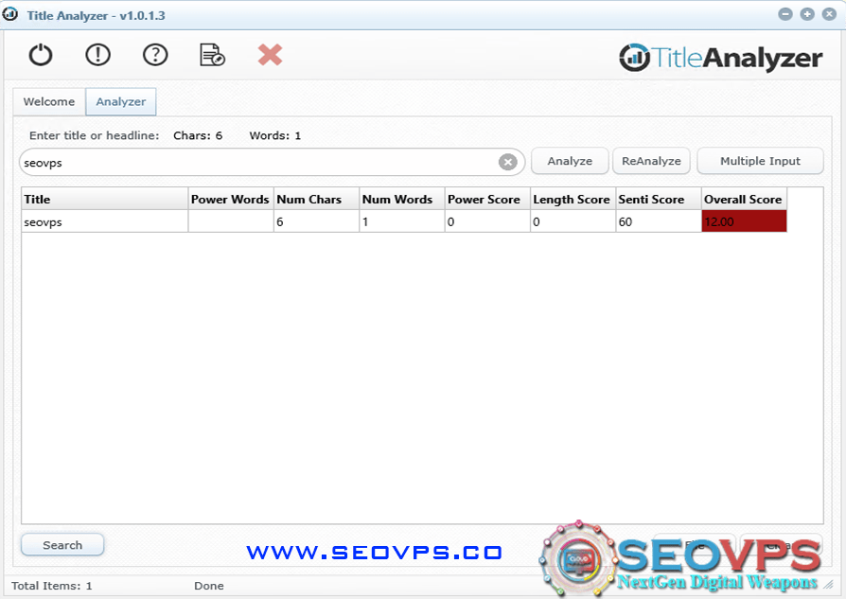Image resolution: width=846 pixels, height=599 pixels.
Task: Sort by Overall Score column header
Action: click(x=744, y=199)
